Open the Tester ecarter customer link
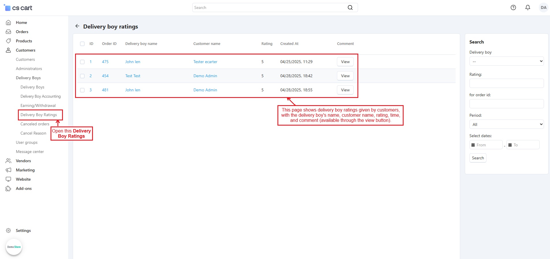 point(205,62)
